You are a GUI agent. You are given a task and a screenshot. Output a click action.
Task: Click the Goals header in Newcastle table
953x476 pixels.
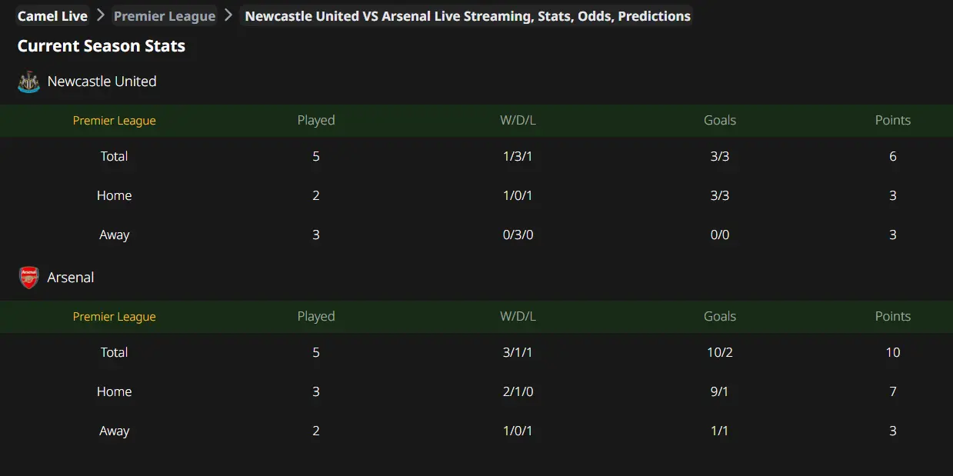pos(720,121)
